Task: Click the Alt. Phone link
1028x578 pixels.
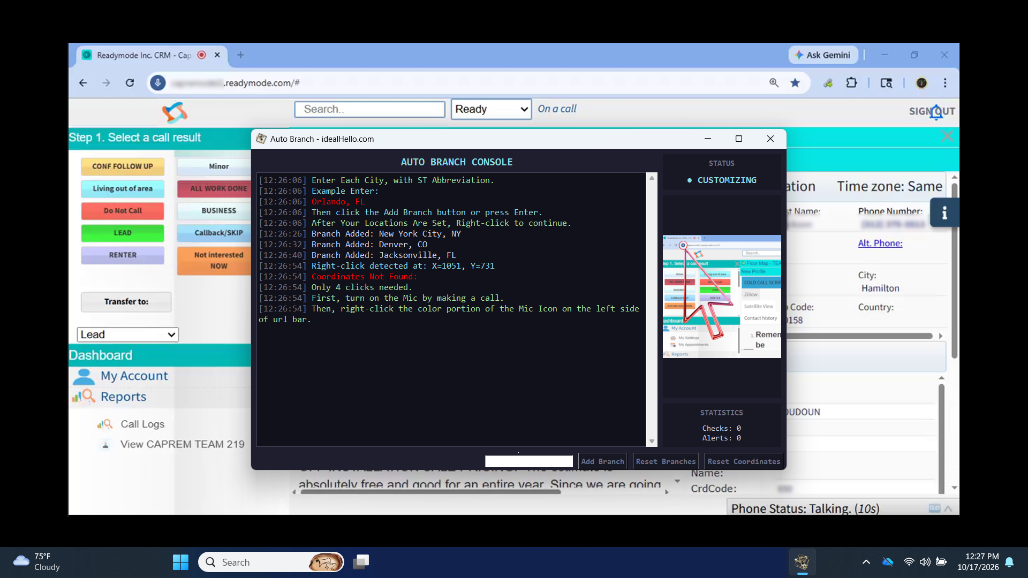Action: (x=880, y=243)
